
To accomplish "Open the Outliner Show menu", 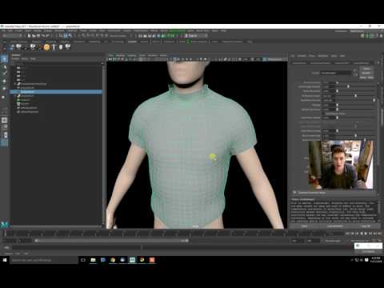I will click(25, 58).
